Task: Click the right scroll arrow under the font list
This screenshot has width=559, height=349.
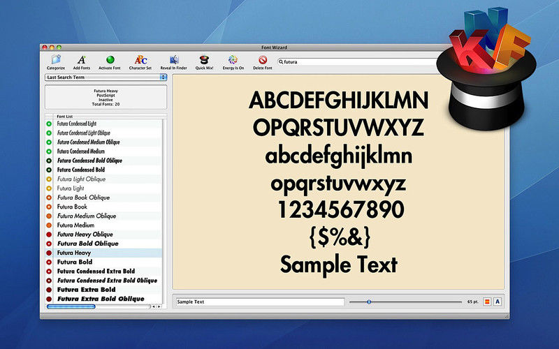Action: pyautogui.click(x=159, y=306)
